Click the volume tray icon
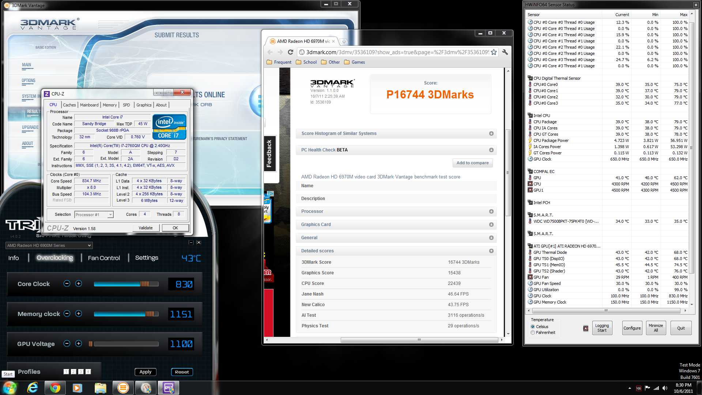 (x=665, y=388)
